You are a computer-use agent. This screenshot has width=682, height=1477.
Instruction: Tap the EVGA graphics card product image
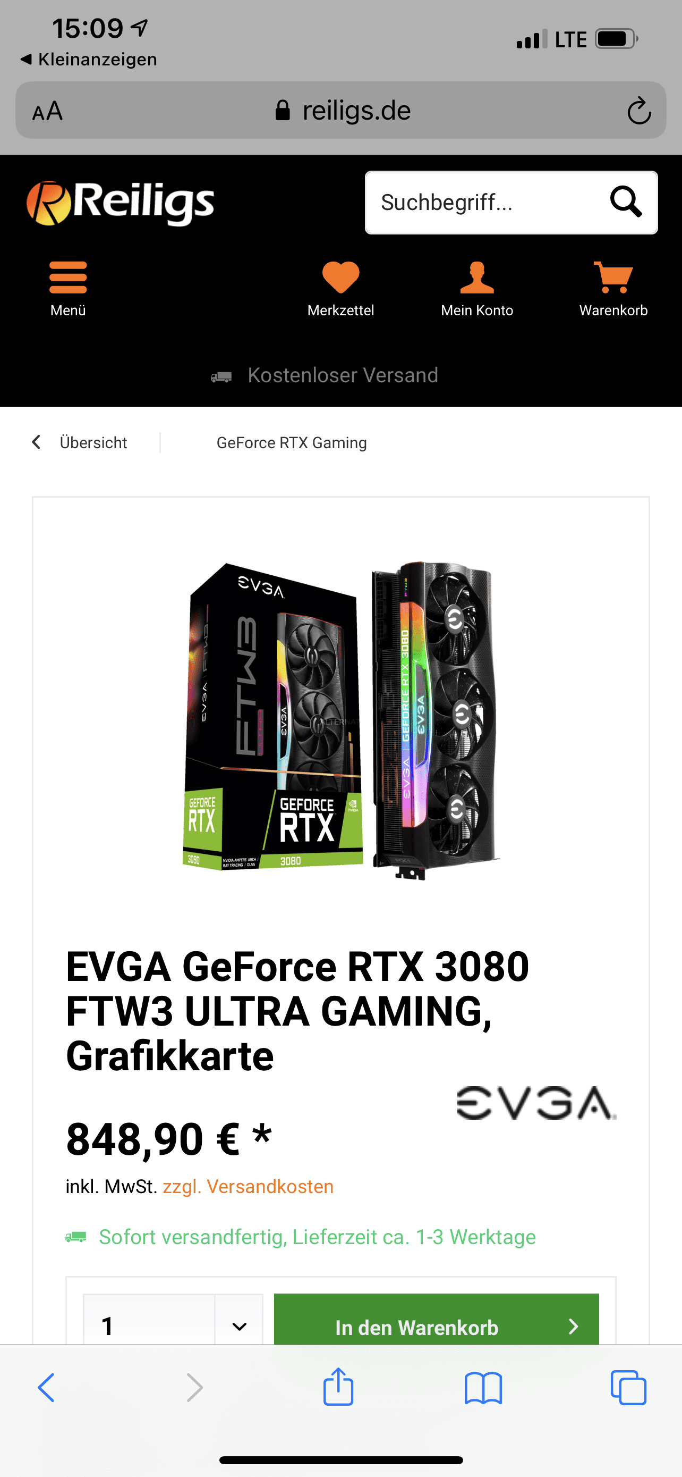pos(342,721)
